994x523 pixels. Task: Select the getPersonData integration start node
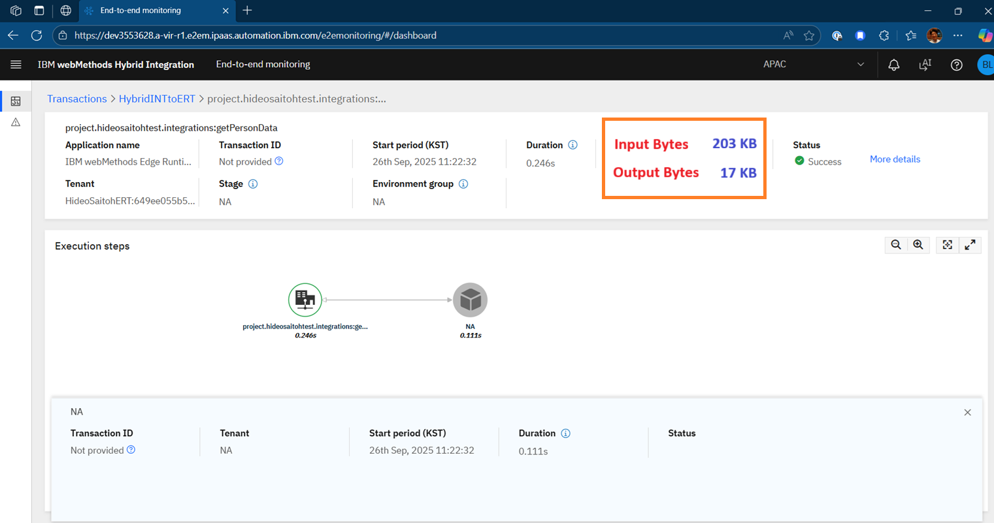[x=305, y=300]
